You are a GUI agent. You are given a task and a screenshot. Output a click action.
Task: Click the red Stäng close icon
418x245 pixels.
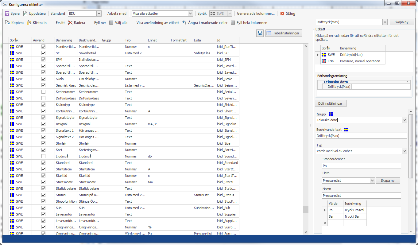click(282, 14)
